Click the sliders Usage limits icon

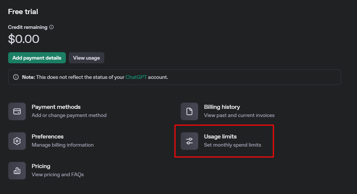point(189,141)
